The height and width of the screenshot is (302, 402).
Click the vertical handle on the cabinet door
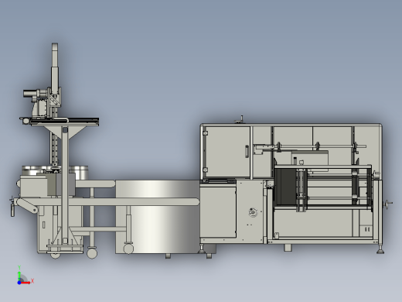[247, 151]
